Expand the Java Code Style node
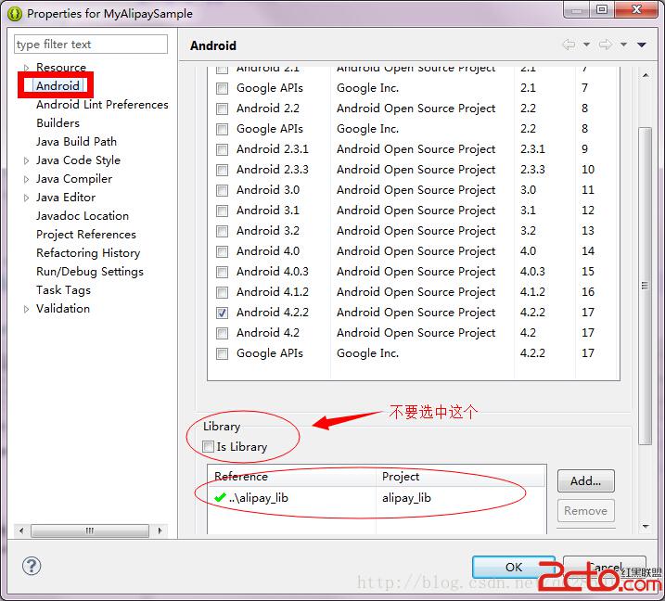 point(26,160)
